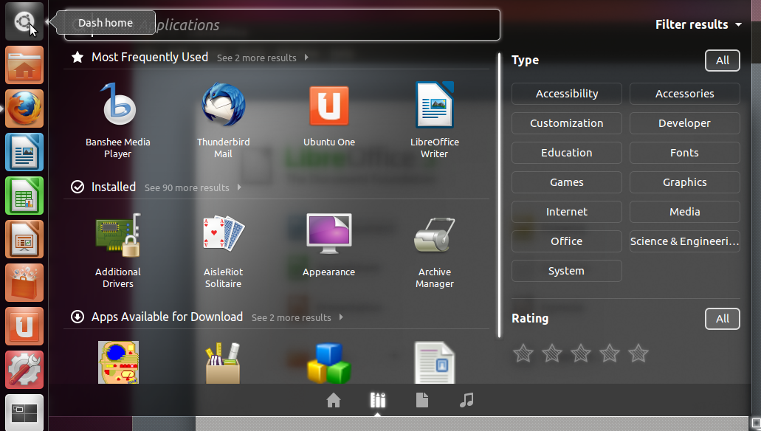The height and width of the screenshot is (431, 761).
Task: Click Firefox icon in the launcher
Action: [24, 109]
